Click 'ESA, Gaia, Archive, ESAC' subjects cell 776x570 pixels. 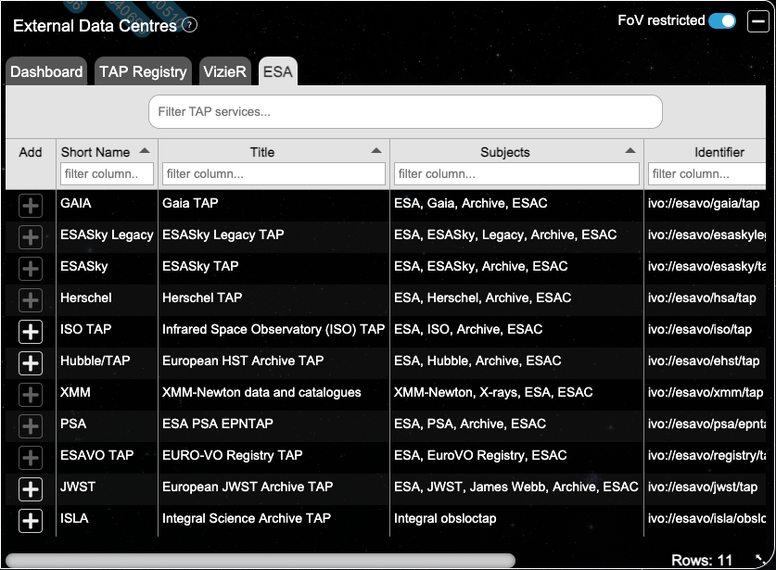tap(516, 203)
